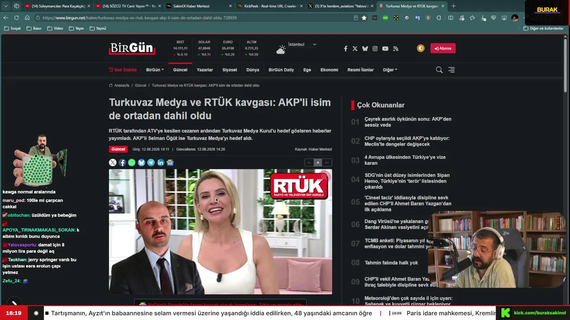
Task: Open the Ekonomi nav item
Action: (x=329, y=70)
